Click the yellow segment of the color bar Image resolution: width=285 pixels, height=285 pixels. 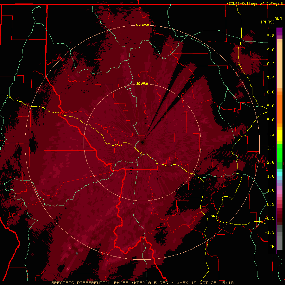coord(280,136)
